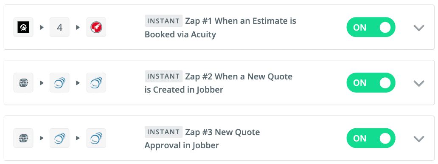
Task: Click the 4 steps box in Zap #1
Action: tap(59, 27)
